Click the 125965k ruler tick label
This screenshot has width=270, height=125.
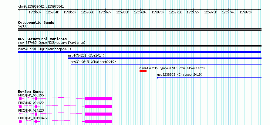click(70, 12)
